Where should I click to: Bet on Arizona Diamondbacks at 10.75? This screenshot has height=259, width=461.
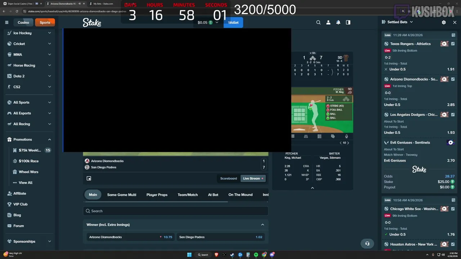[x=131, y=237]
